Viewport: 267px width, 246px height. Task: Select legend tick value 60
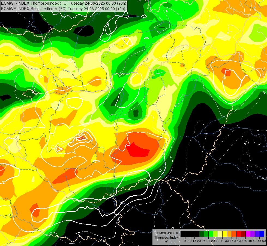pyautogui.click(x=264, y=241)
